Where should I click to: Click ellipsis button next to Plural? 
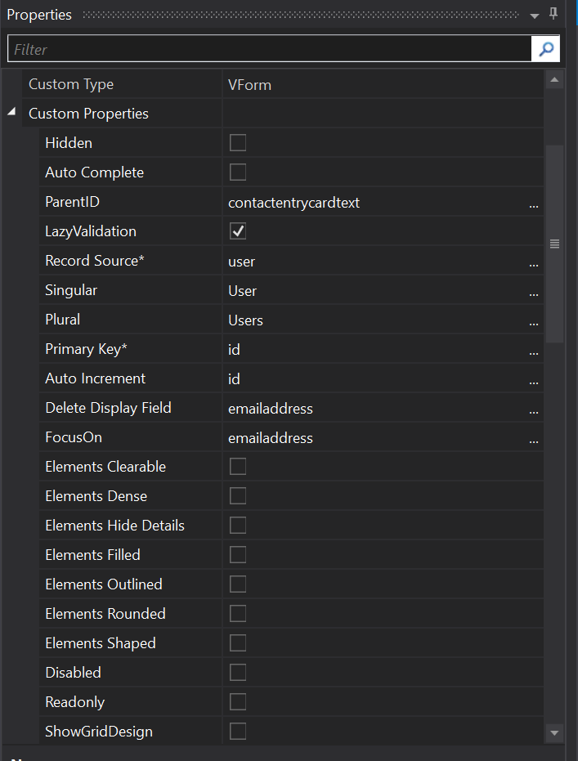click(x=534, y=321)
